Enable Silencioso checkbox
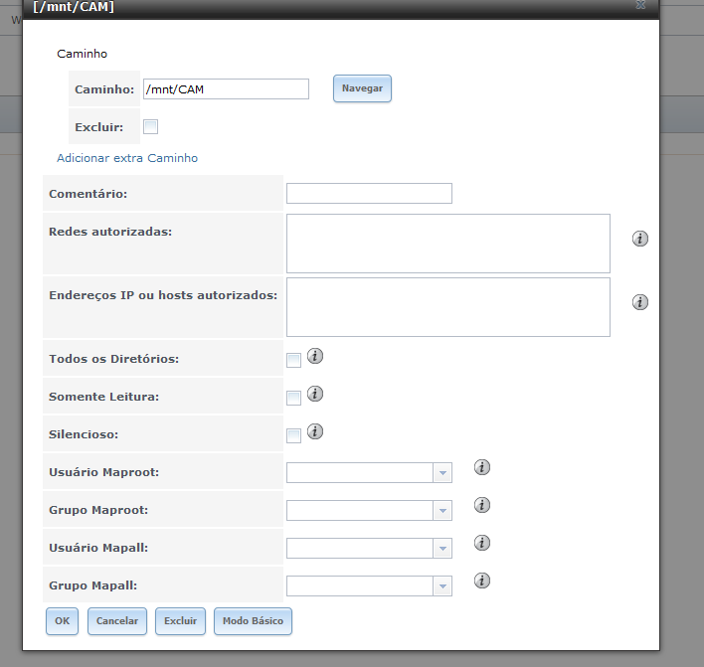Image resolution: width=704 pixels, height=667 pixels. point(293,435)
